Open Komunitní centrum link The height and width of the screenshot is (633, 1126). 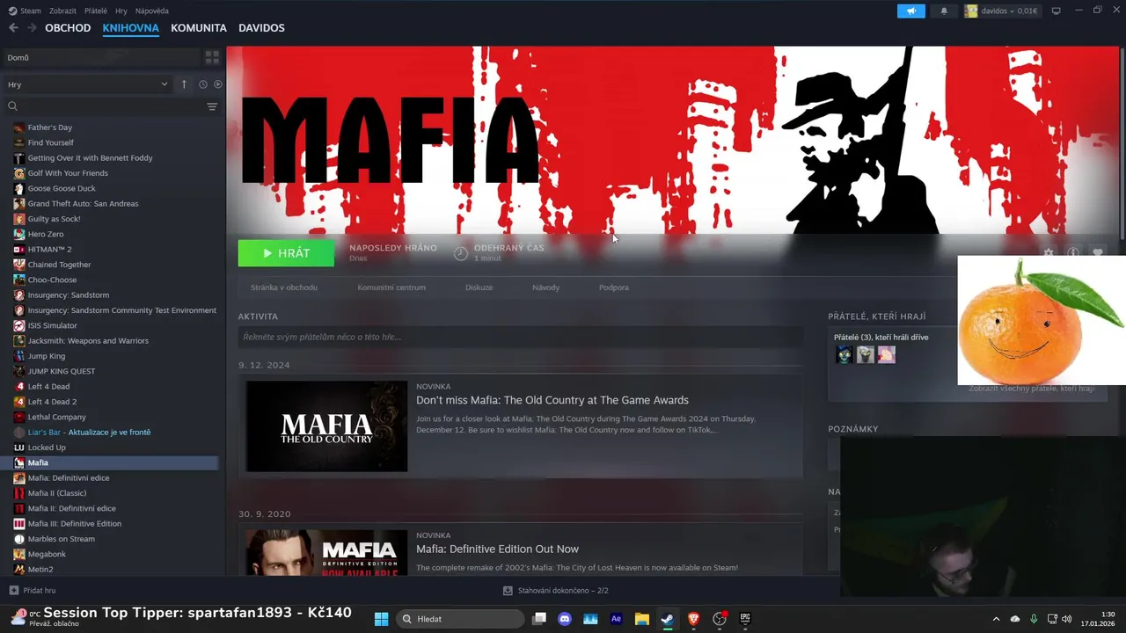pos(391,287)
